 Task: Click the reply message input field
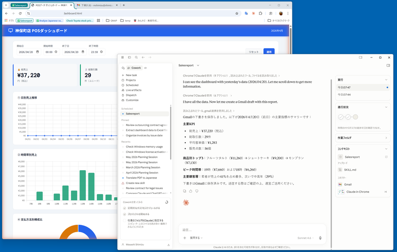pos(252,230)
